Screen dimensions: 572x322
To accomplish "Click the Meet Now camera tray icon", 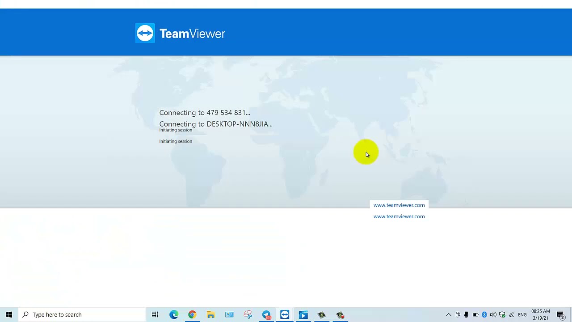I will click(x=458, y=315).
